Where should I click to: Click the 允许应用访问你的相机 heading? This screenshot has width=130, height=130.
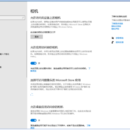click(44, 47)
